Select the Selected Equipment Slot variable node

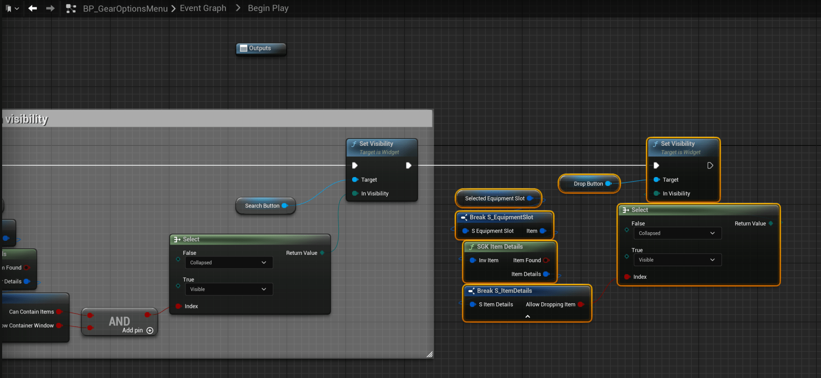pyautogui.click(x=494, y=198)
